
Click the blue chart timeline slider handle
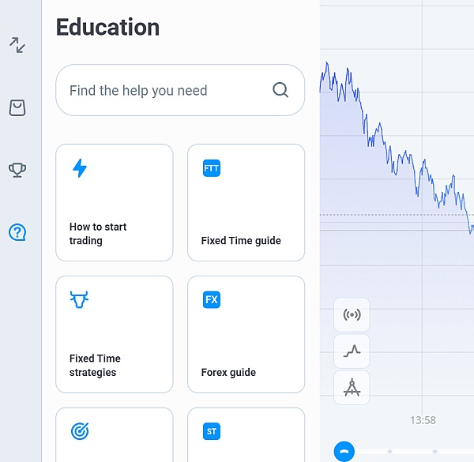tap(344, 452)
